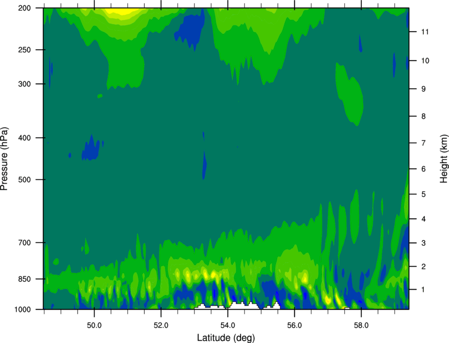Click the 52.0 latitude tick label
The height and width of the screenshot is (343, 449).
click(161, 326)
